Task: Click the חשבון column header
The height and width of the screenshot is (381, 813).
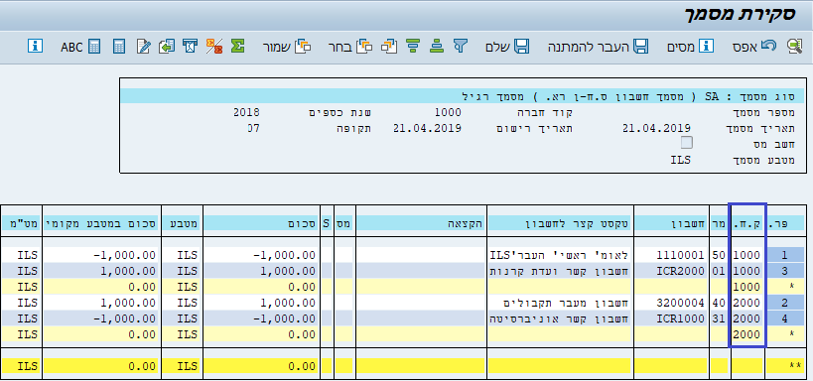Action: (x=671, y=223)
